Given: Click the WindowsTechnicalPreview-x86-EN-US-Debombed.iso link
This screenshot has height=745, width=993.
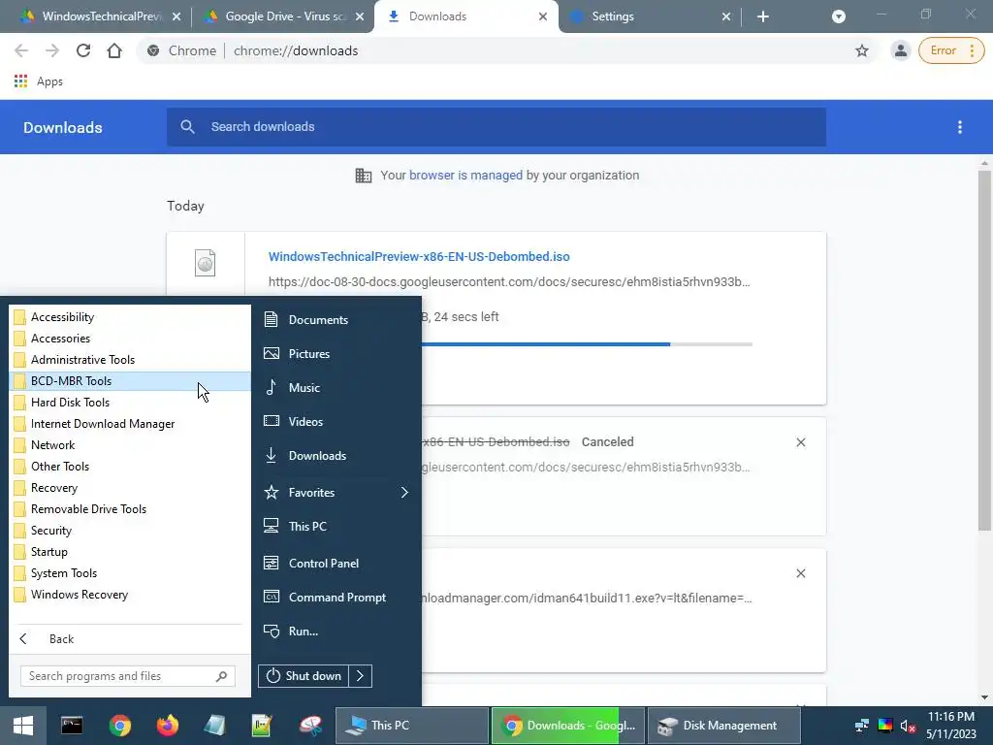Looking at the screenshot, I should click(x=419, y=256).
